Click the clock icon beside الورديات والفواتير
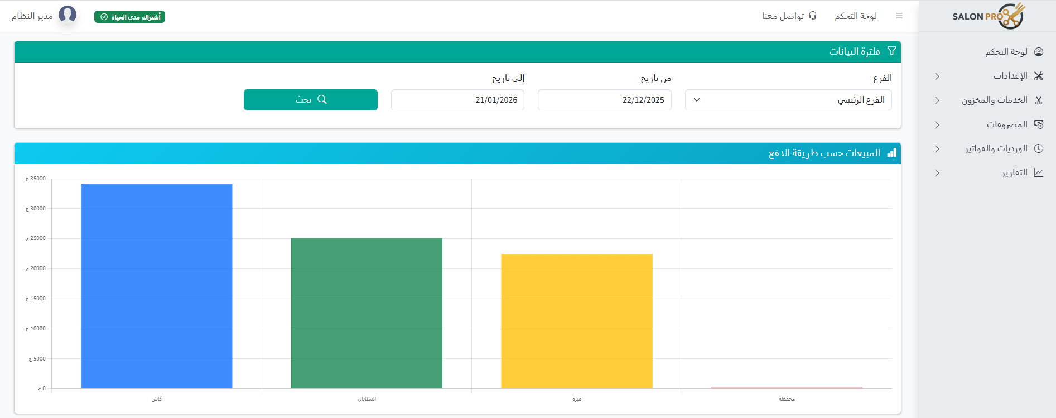Screen dimensions: 1056x418 [x=1038, y=148]
